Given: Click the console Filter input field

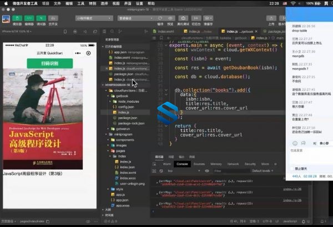Looking at the screenshot, I should pos(231,171).
